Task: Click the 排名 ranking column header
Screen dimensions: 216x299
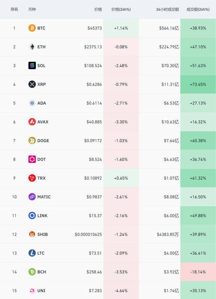Action: (x=14, y=9)
